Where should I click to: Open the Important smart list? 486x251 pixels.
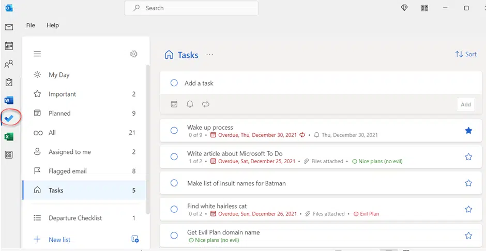(x=84, y=94)
